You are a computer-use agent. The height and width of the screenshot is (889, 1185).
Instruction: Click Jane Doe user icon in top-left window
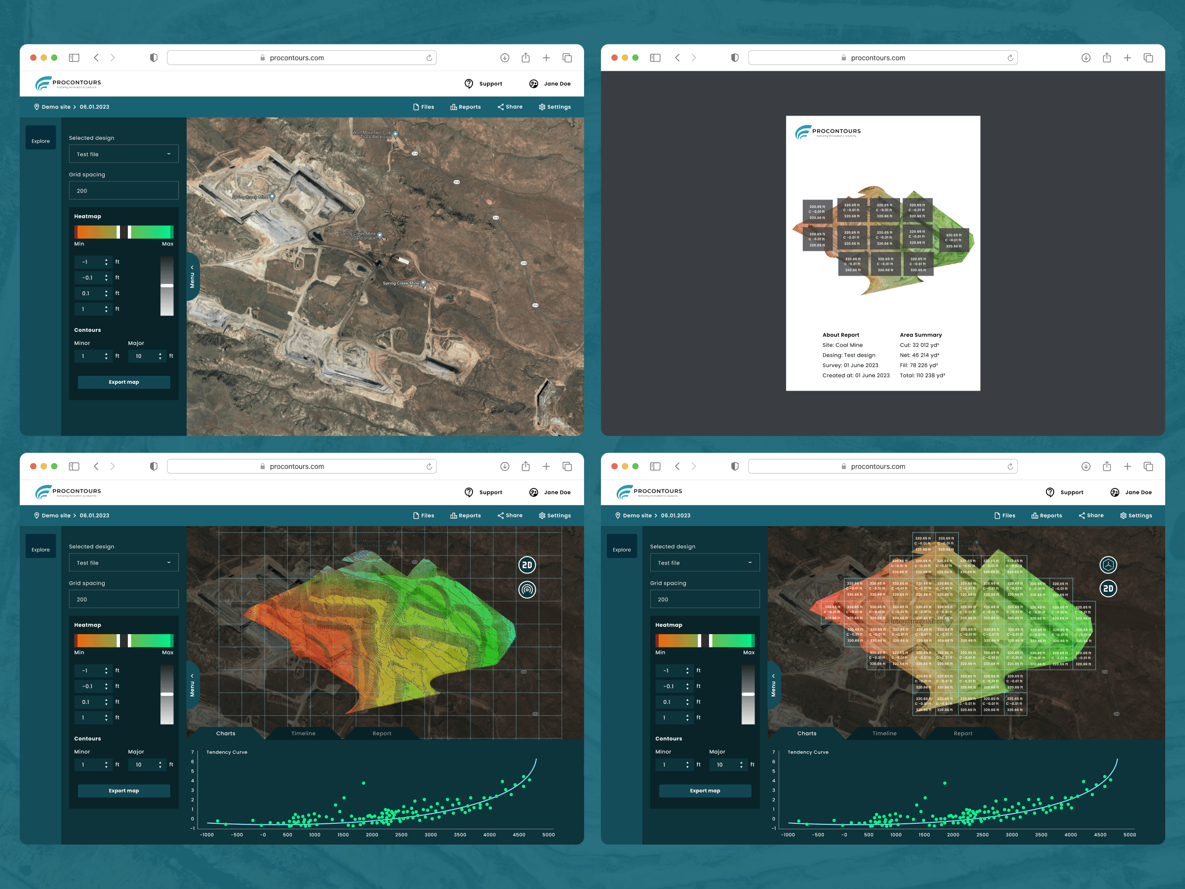(x=534, y=83)
